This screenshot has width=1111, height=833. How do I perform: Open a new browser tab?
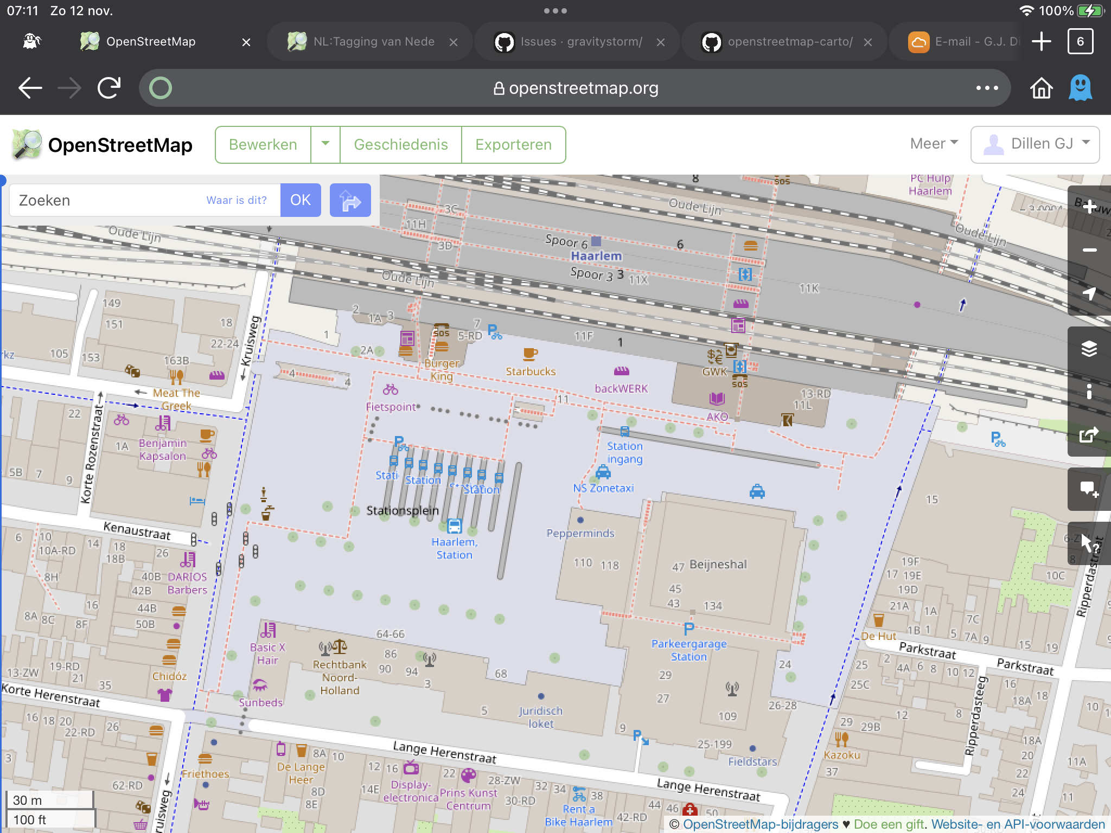pos(1042,41)
